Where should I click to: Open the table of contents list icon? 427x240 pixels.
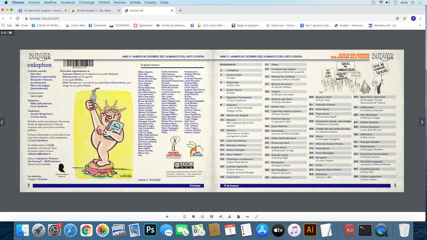202,217
